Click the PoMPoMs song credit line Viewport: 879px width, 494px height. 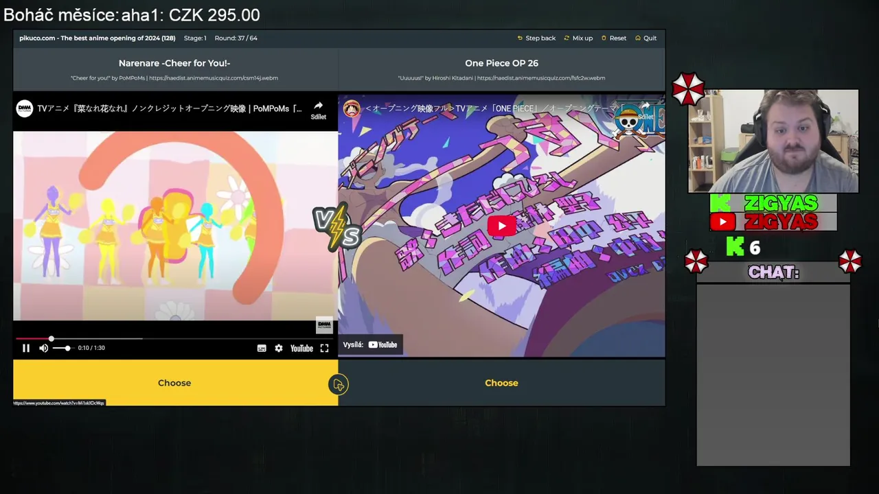tap(174, 78)
